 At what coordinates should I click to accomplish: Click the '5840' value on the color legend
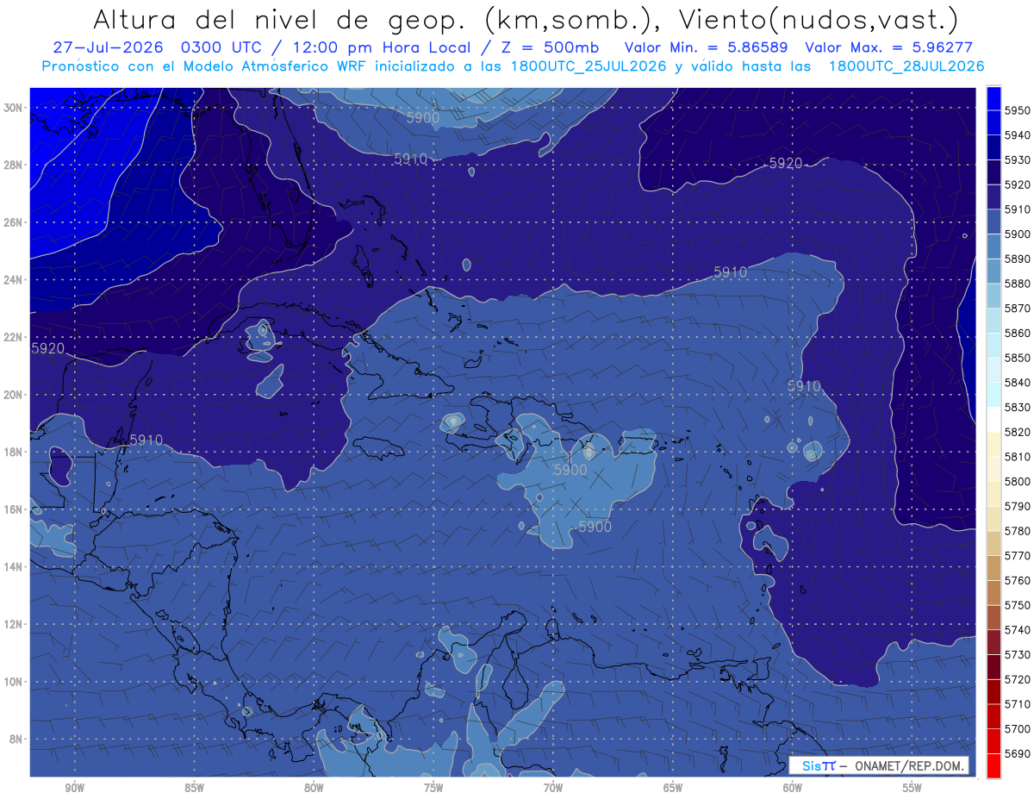[1018, 382]
